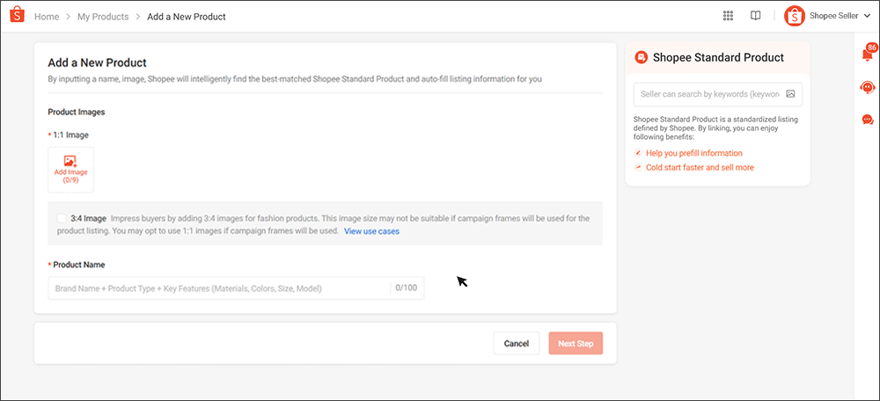Image resolution: width=880 pixels, height=401 pixels.
Task: Open the customer support headset icon
Action: (x=867, y=87)
